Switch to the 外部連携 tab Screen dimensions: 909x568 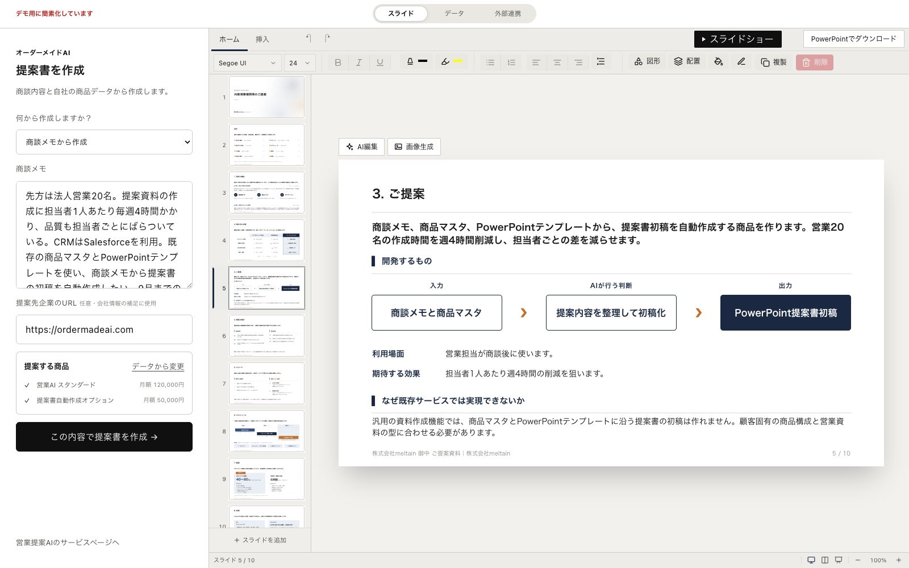coord(507,14)
